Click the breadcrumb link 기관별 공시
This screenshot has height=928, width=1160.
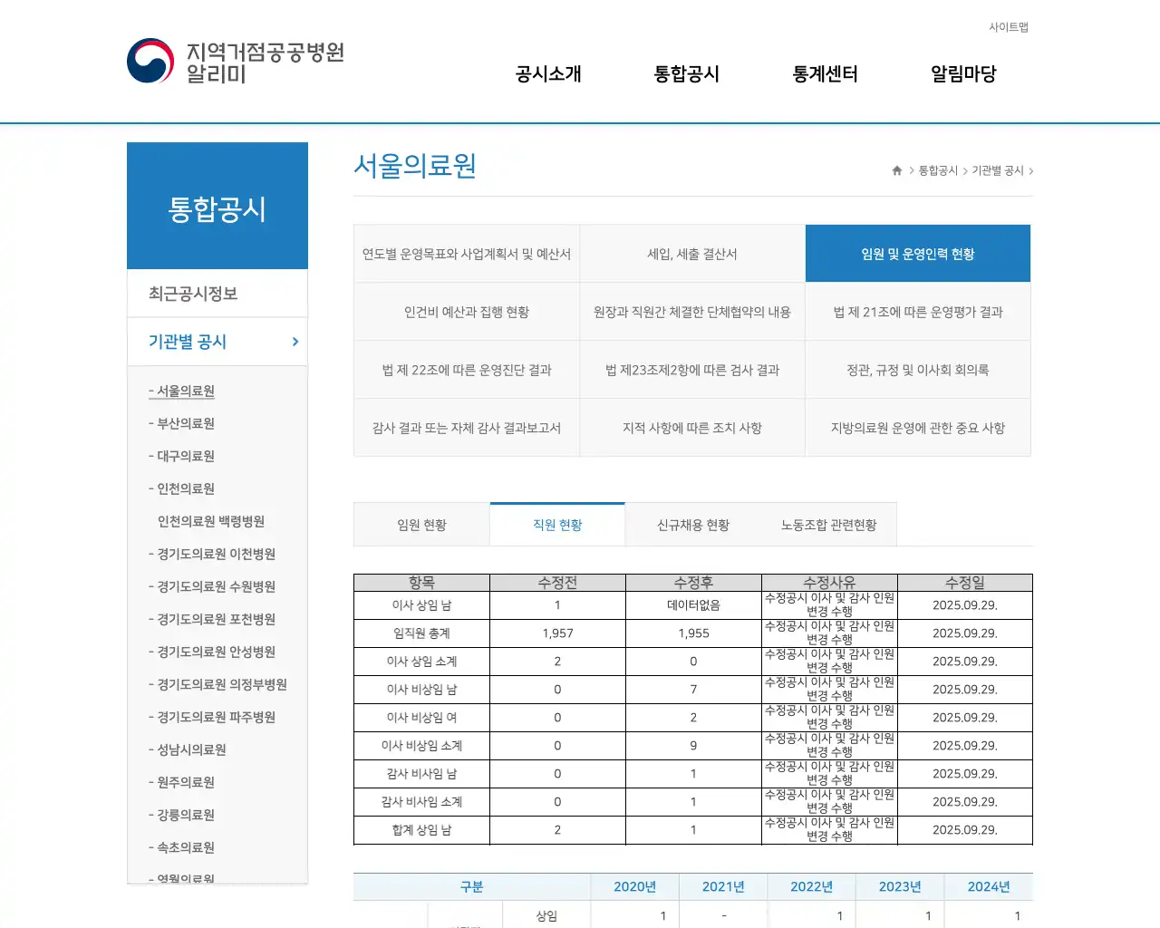point(998,169)
